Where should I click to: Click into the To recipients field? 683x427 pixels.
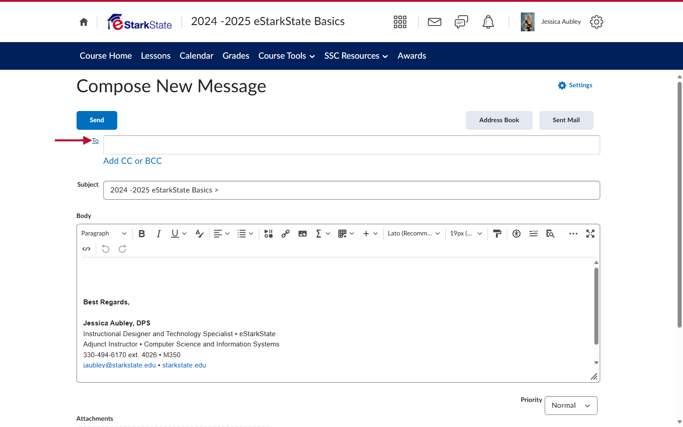click(x=352, y=145)
